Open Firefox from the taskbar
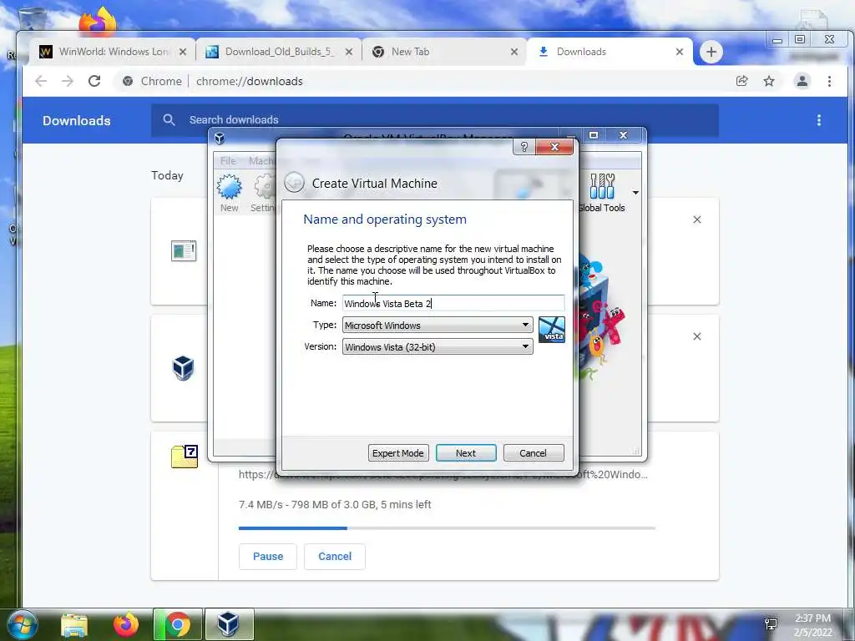This screenshot has height=641, width=855. coord(126,624)
